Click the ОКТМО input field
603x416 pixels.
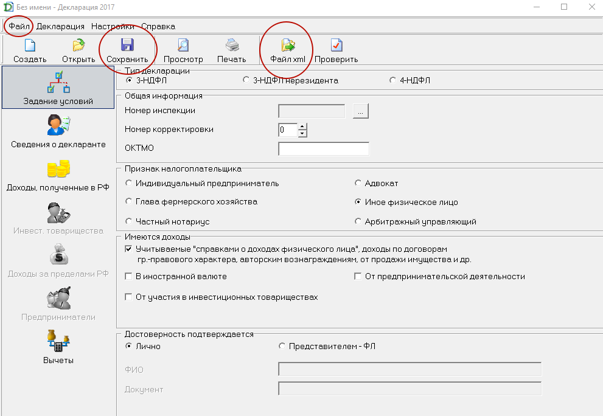(323, 149)
